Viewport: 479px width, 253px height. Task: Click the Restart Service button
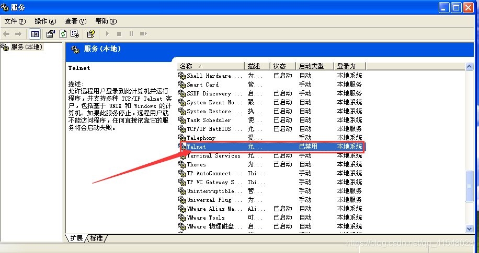tap(143, 34)
